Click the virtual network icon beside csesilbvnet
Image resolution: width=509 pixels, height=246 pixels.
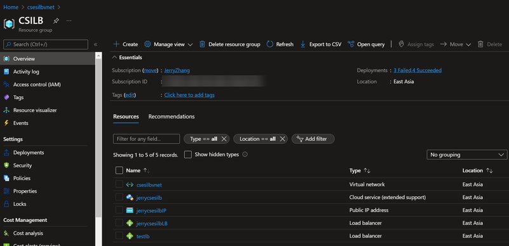pyautogui.click(x=130, y=185)
